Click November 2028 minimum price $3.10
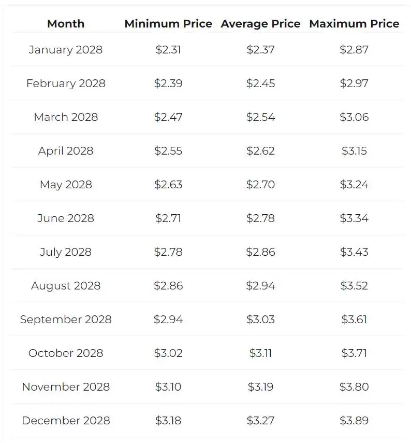 (168, 387)
